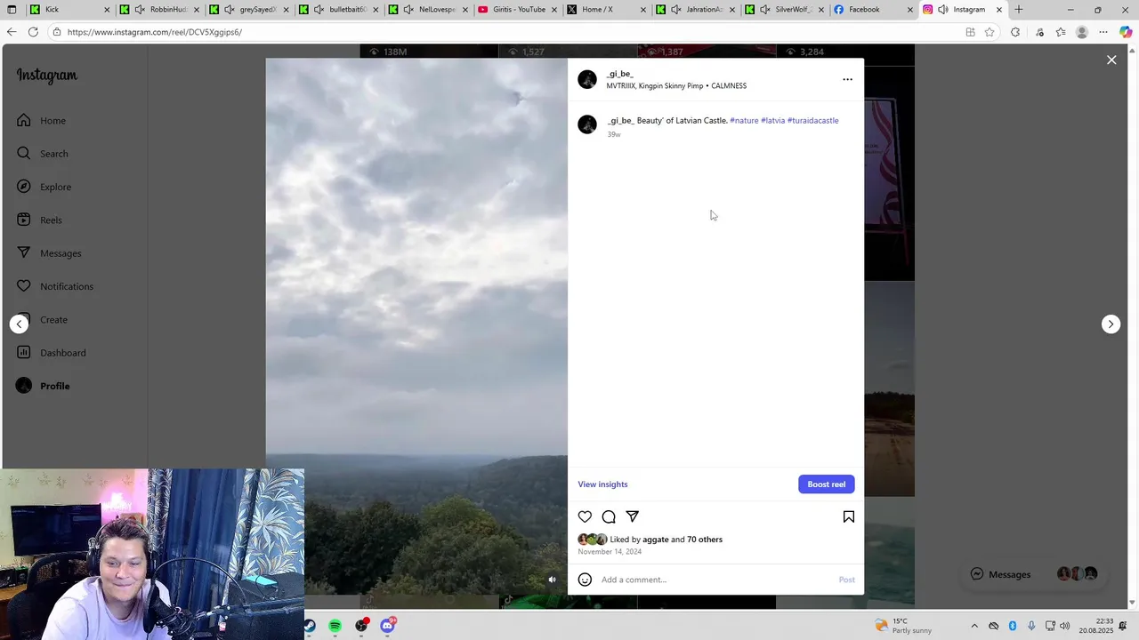Like the reel with the heart icon
Image resolution: width=1139 pixels, height=640 pixels.
point(585,516)
